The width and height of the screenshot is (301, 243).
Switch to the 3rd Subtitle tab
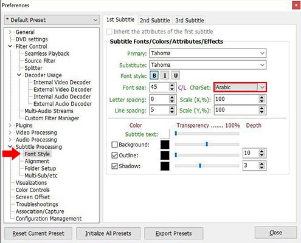pos(190,21)
